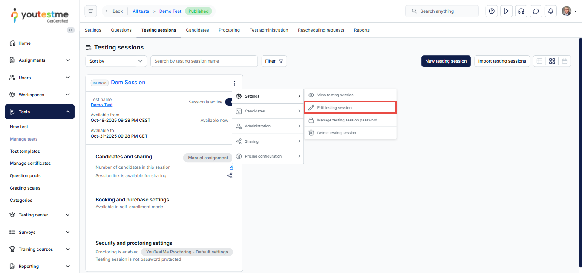The image size is (582, 273).
Task: Open the notifications bell icon
Action: click(x=550, y=11)
